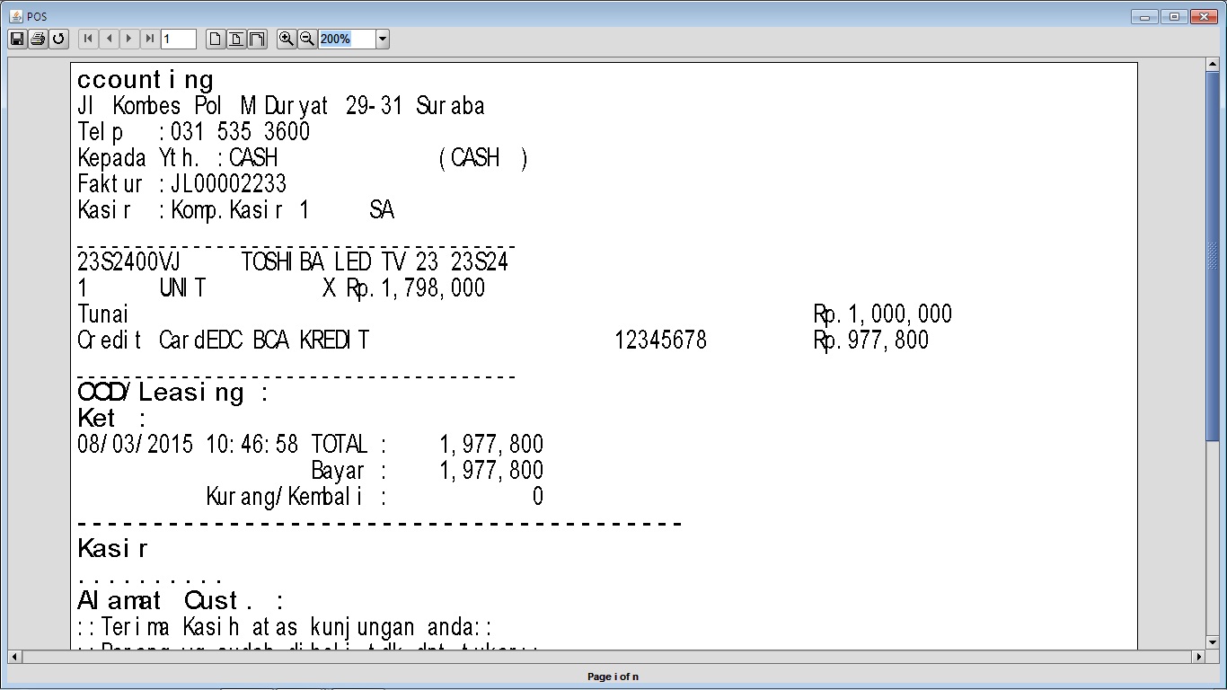Image resolution: width=1227 pixels, height=690 pixels.
Task: Click the item code 23S2400VJ
Action: coord(128,262)
